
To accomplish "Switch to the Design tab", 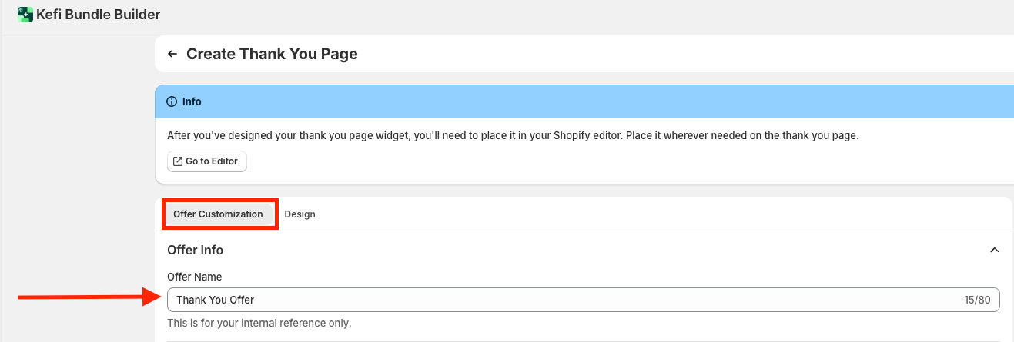I will point(300,214).
